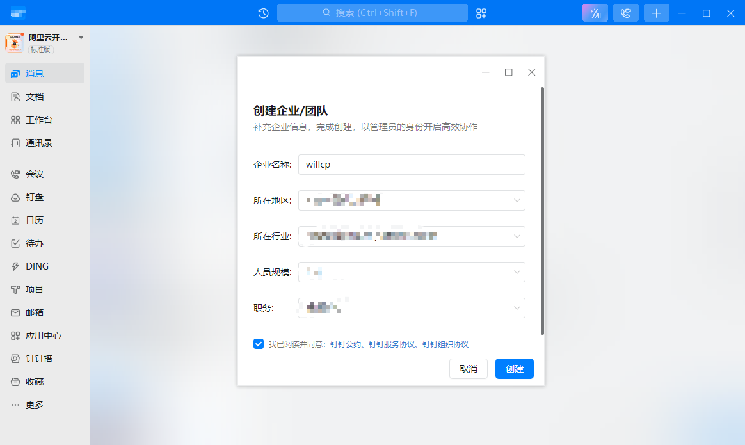Open 消息 in the sidebar
Screen dimensions: 745x445
click(x=45, y=73)
